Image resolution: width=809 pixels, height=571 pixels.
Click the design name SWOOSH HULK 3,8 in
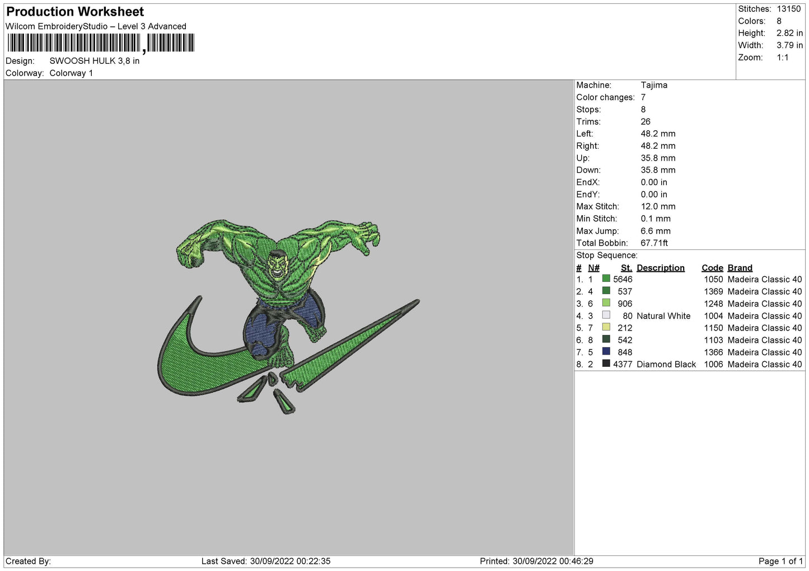(95, 61)
